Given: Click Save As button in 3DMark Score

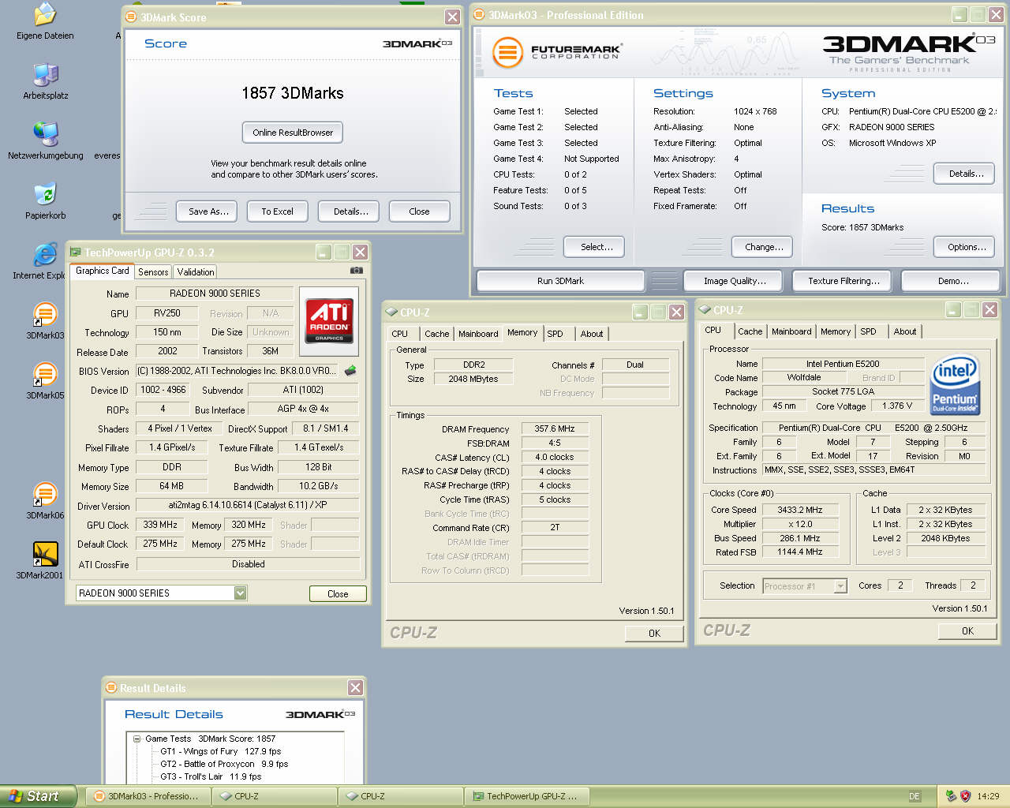Looking at the screenshot, I should (208, 211).
